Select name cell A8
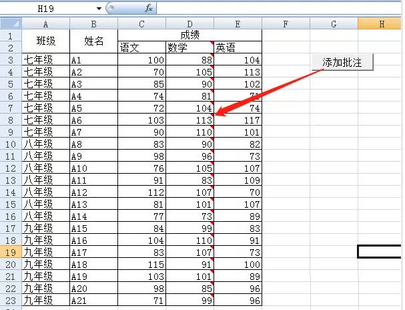The height and width of the screenshot is (310, 405). point(94,144)
